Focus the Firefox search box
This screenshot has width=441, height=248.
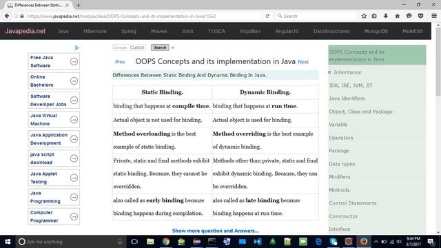tap(316, 16)
